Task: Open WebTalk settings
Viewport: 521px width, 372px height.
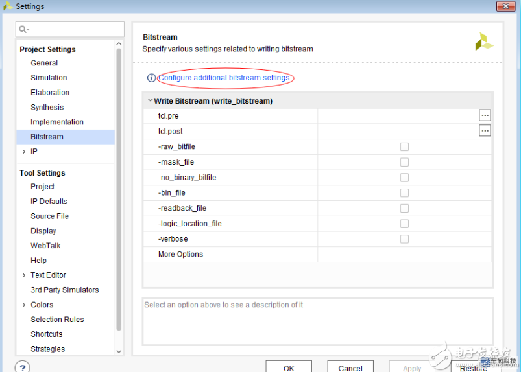Action: coord(45,246)
